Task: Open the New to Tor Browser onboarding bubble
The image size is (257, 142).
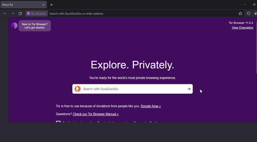Action: click(x=35, y=26)
